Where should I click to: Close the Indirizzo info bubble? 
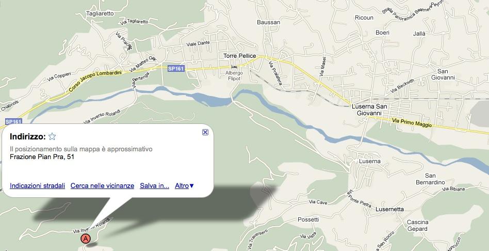point(205,132)
